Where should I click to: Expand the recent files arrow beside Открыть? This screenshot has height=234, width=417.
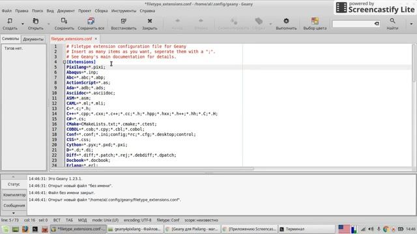[48, 24]
